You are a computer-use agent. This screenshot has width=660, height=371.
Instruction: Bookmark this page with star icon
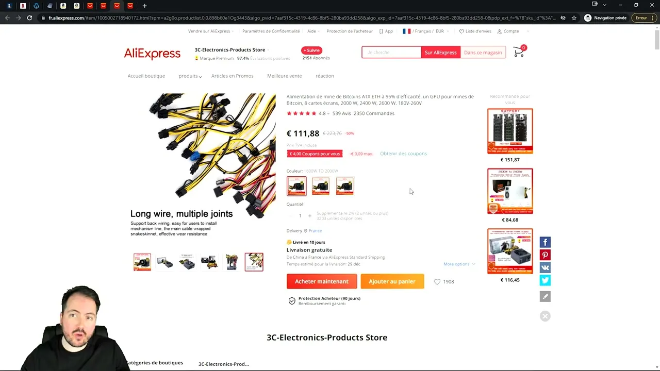click(574, 18)
